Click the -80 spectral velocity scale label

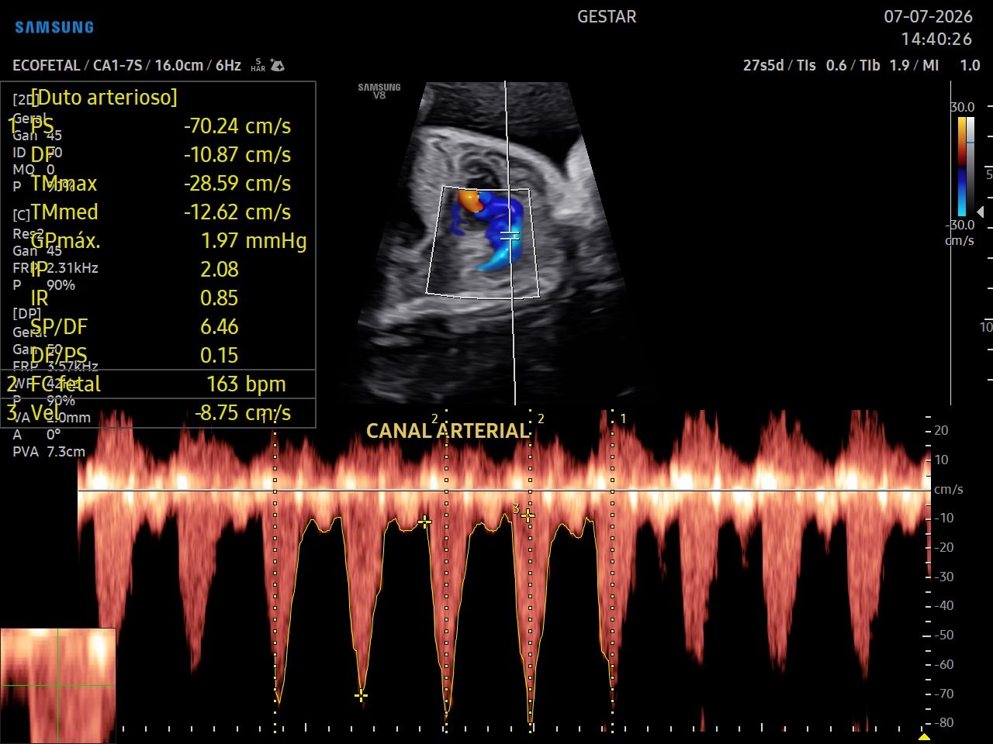pos(943,722)
